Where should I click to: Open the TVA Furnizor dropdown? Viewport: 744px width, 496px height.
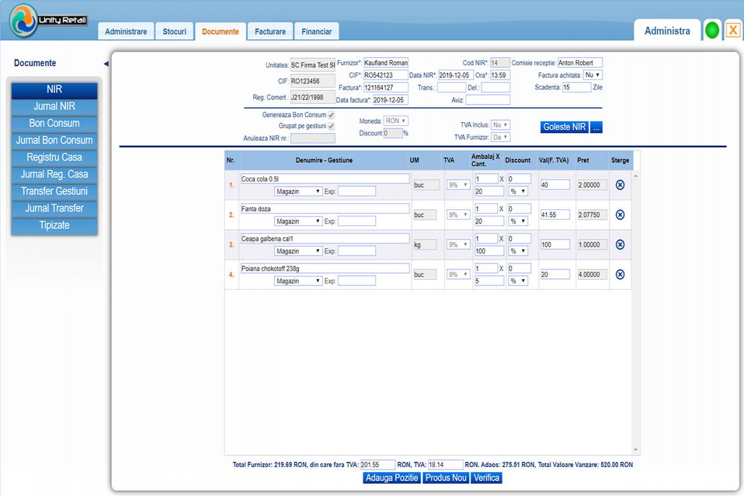click(x=500, y=137)
